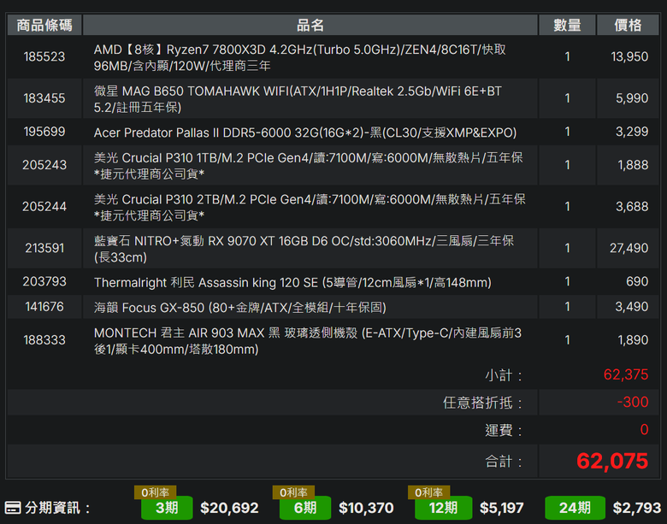Click the 小計 label
This screenshot has height=524, width=667.
(x=503, y=375)
